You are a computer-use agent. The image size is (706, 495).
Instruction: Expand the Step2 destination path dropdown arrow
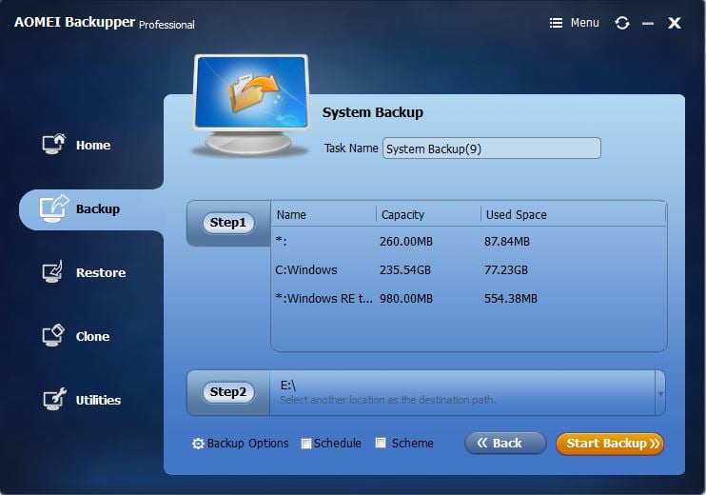tap(660, 394)
